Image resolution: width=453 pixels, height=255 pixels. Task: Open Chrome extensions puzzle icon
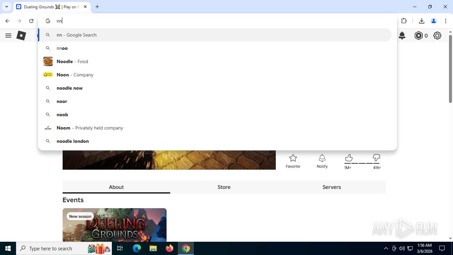tap(404, 21)
